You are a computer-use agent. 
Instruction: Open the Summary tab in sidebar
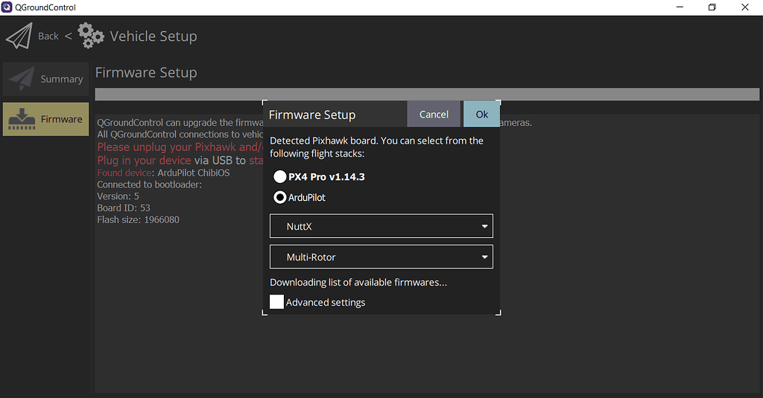[x=45, y=79]
